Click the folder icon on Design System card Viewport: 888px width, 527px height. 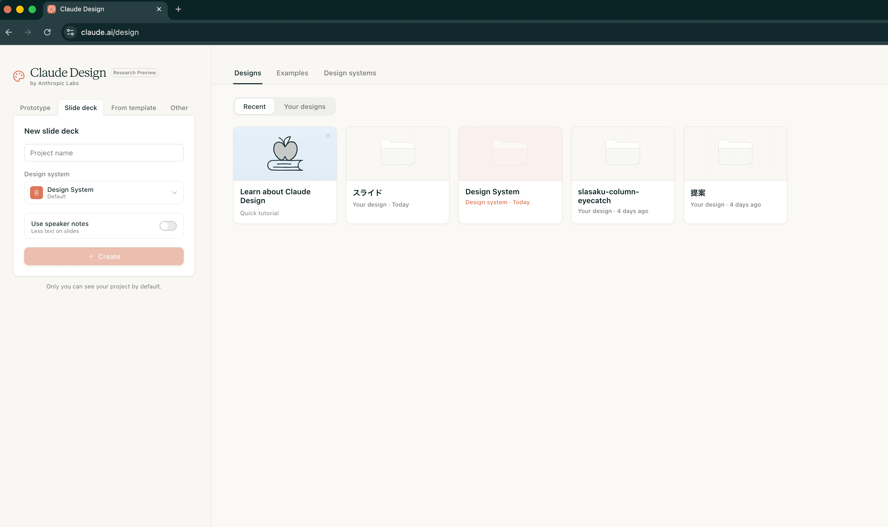click(510, 152)
